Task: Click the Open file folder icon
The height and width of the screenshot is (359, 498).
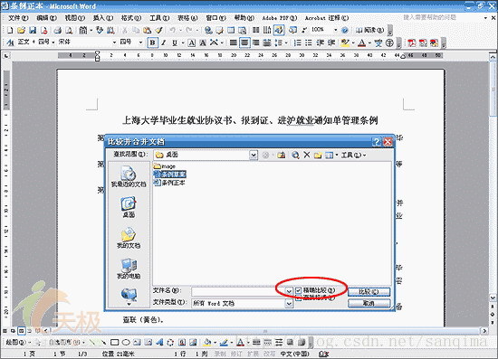Action: 21,30
